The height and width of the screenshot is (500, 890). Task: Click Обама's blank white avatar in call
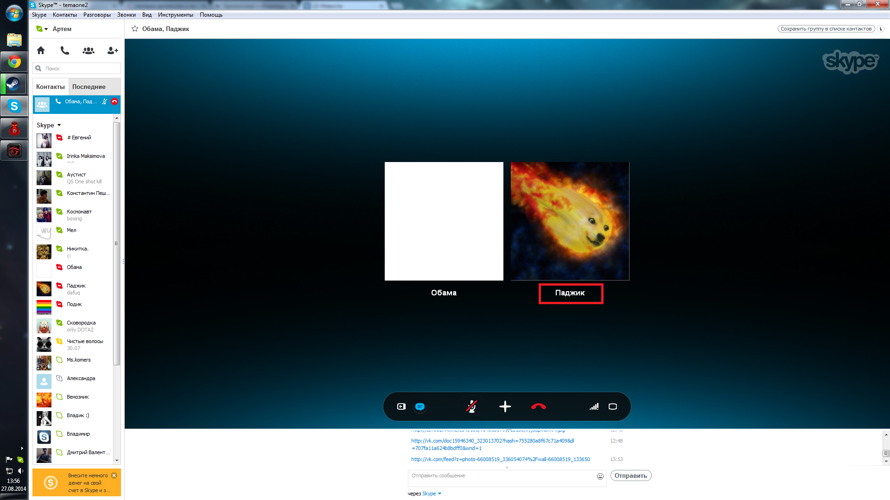pyautogui.click(x=444, y=221)
